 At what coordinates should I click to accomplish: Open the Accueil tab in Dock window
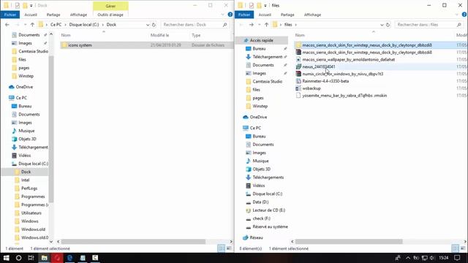(31, 15)
